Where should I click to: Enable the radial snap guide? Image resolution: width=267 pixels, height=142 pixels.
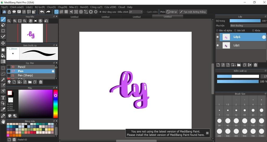pyautogui.click(x=76, y=12)
